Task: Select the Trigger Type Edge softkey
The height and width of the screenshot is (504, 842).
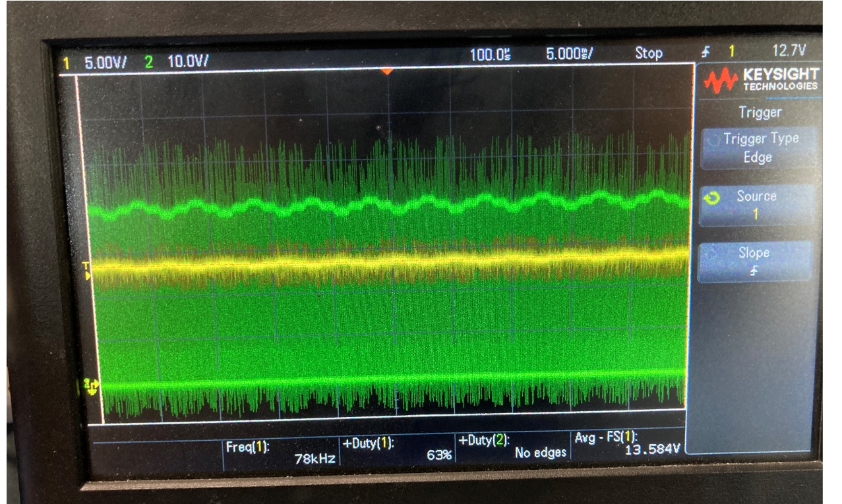Action: [760, 148]
